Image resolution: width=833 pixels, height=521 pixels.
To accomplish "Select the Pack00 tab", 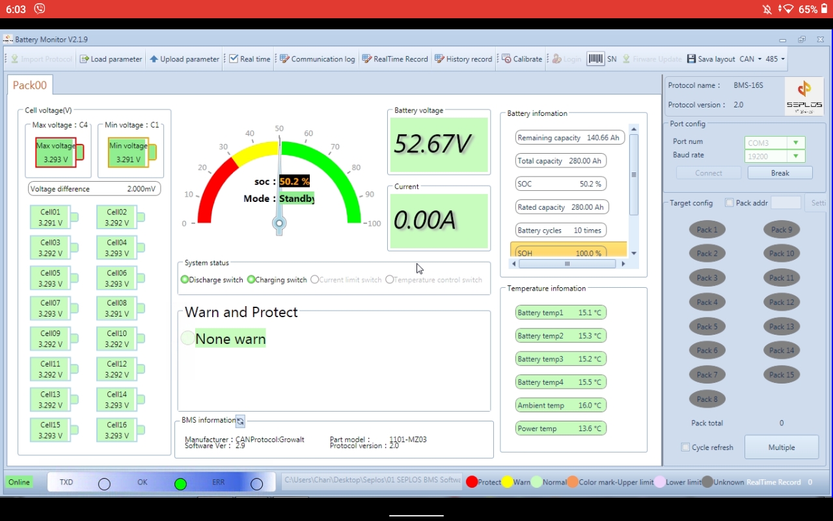I will tap(30, 85).
